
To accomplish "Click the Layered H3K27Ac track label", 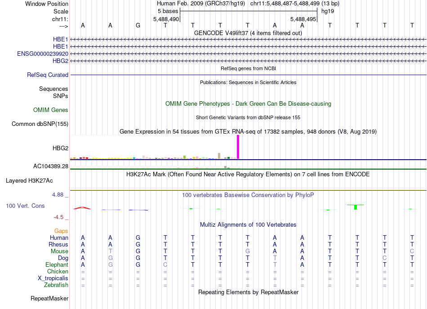I will pos(29,180).
